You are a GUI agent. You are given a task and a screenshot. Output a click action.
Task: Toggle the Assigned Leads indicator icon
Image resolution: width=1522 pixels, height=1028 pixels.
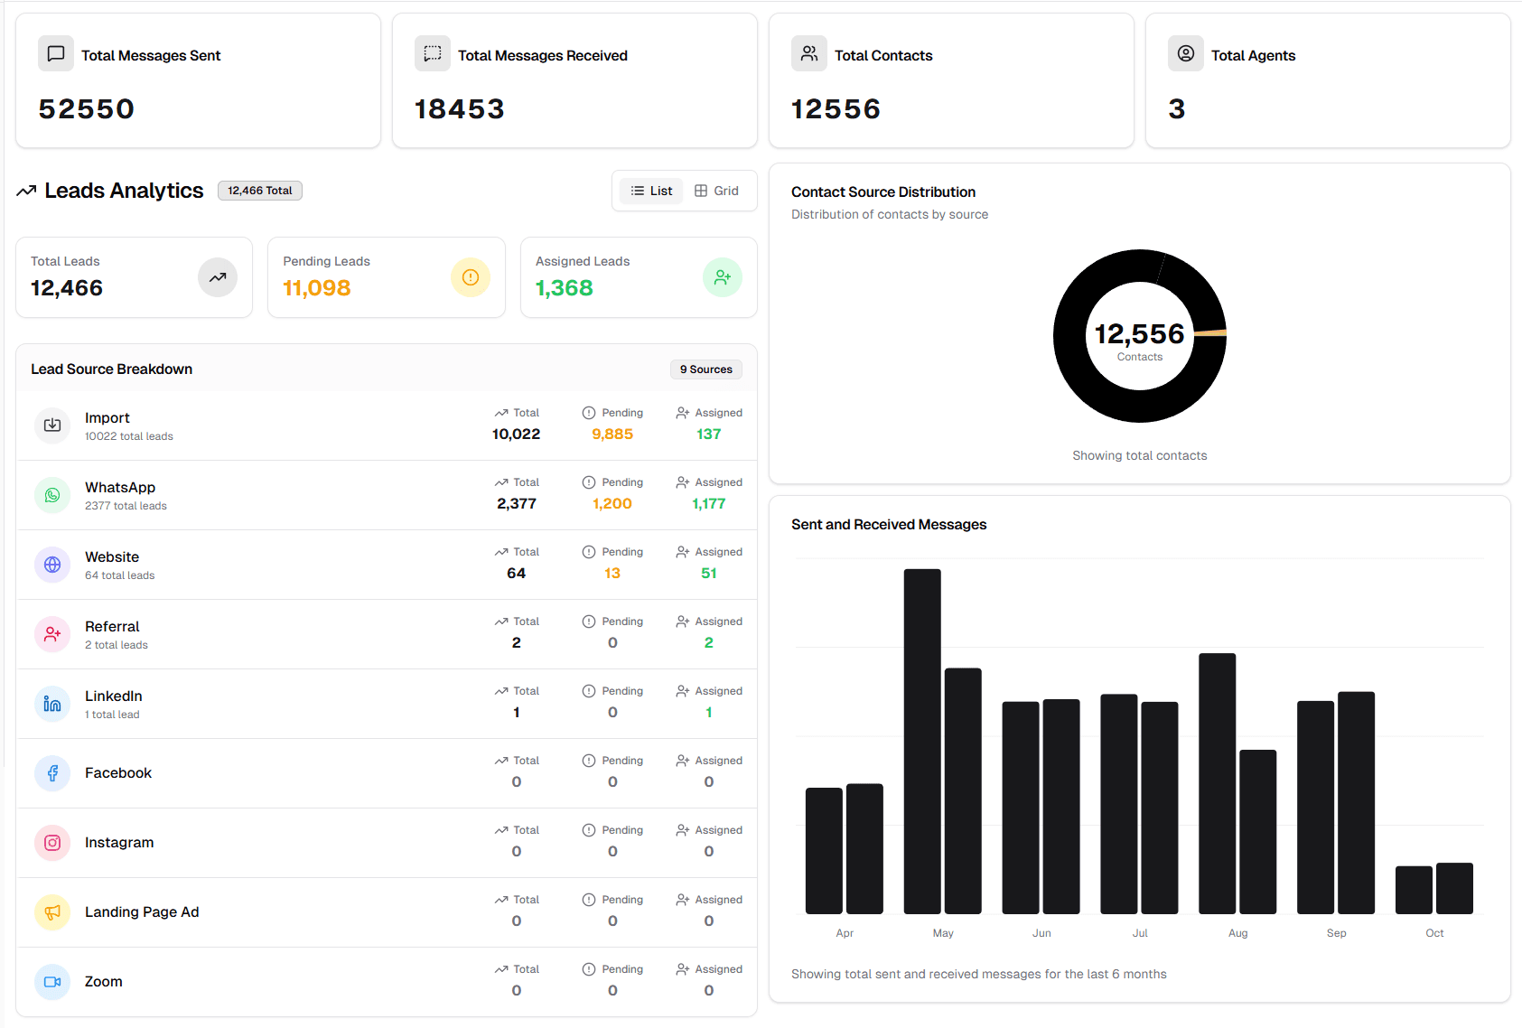pyautogui.click(x=723, y=277)
